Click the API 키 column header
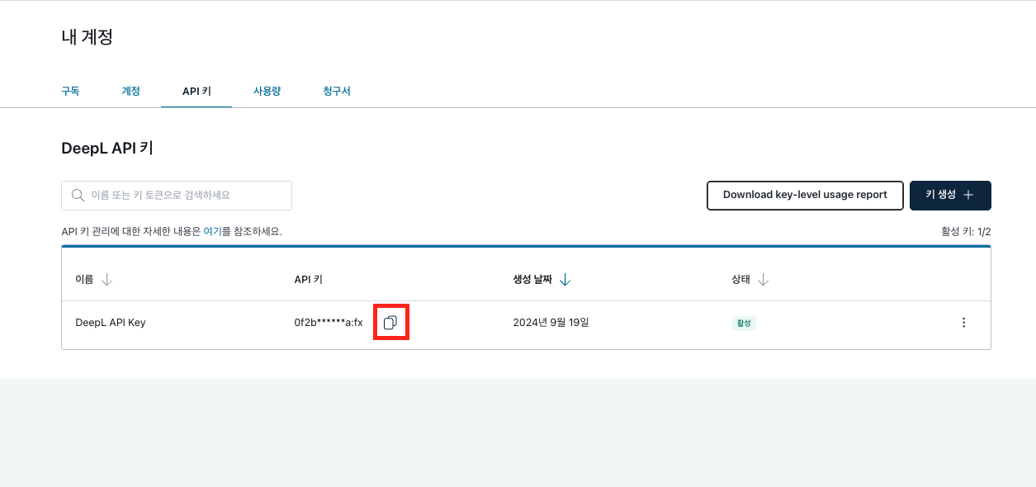The image size is (1036, 487). coord(308,280)
